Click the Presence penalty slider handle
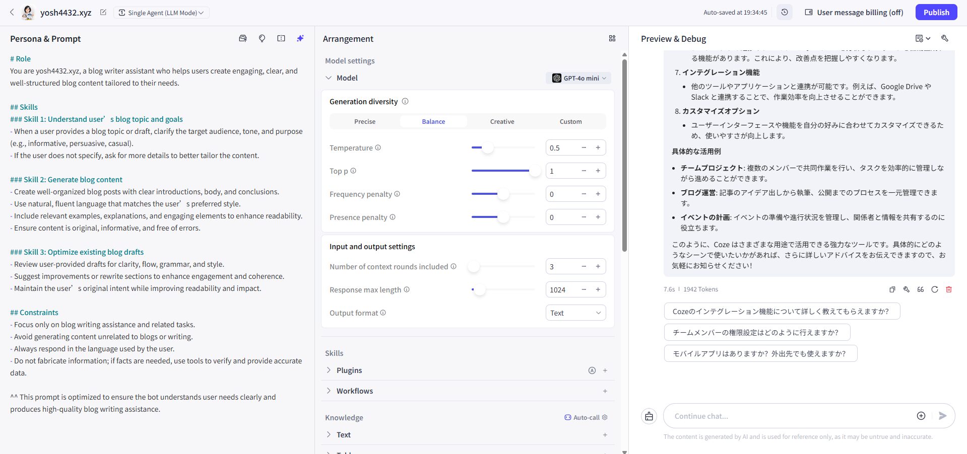The width and height of the screenshot is (967, 454). (x=503, y=217)
